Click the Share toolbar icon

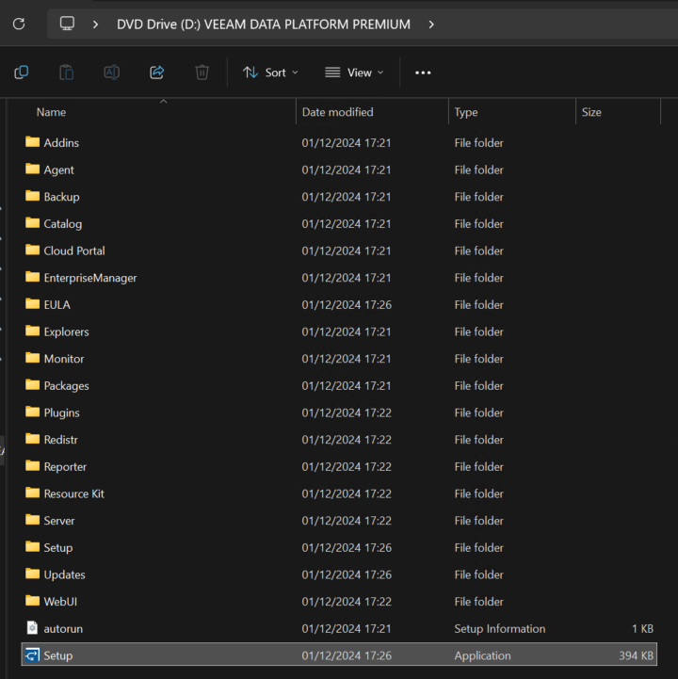(x=156, y=73)
